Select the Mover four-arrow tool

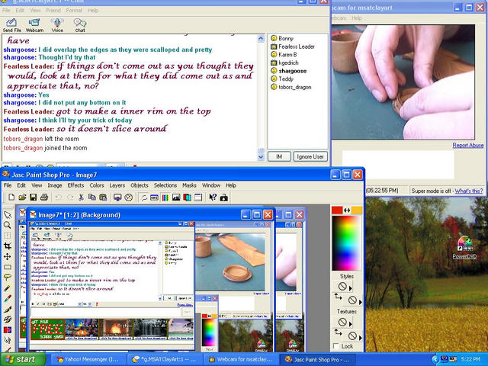(x=8, y=256)
